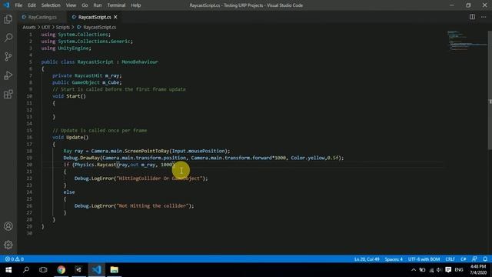The height and width of the screenshot is (277, 492).
Task: Open the Windows Start menu
Action: (x=8, y=270)
